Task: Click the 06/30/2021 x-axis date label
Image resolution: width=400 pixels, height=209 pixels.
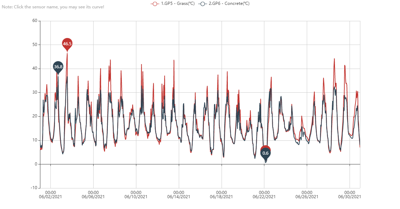Action: tap(350, 197)
